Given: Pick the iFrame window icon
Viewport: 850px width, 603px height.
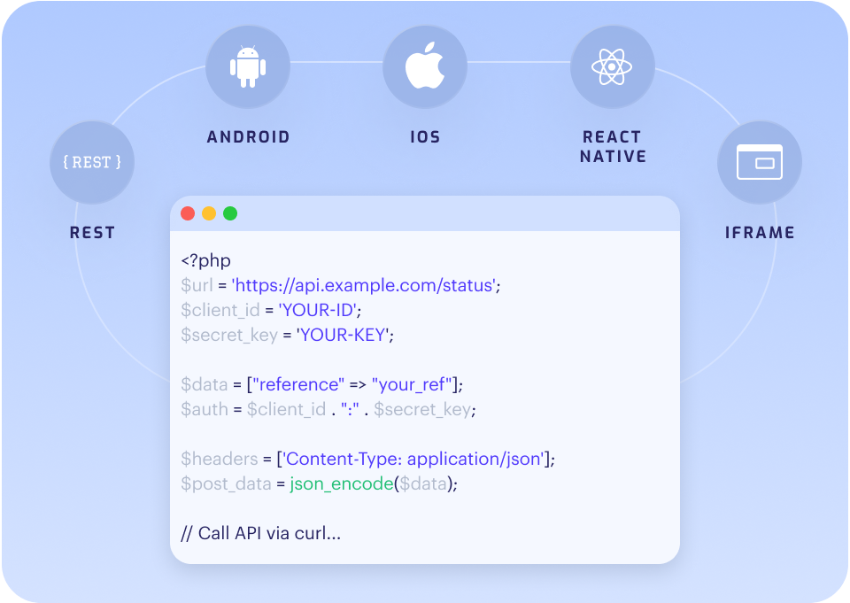Looking at the screenshot, I should pos(760,162).
